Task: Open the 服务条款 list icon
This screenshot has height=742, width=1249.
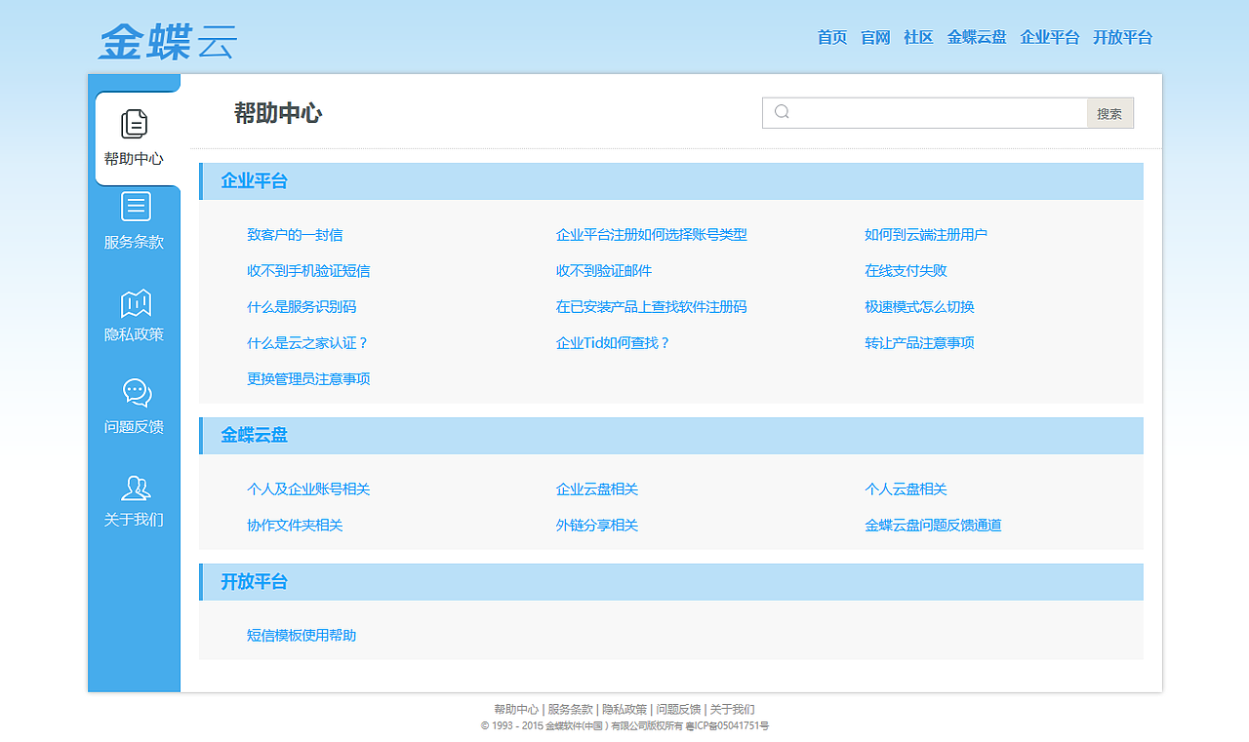Action: click(x=136, y=207)
